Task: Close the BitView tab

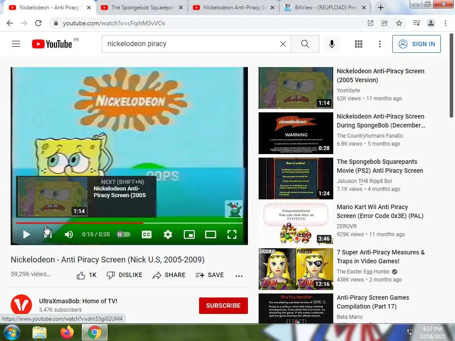Action: tap(364, 8)
